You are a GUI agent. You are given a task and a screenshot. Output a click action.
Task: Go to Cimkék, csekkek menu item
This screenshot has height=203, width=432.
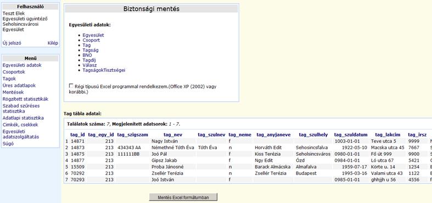click(20, 125)
